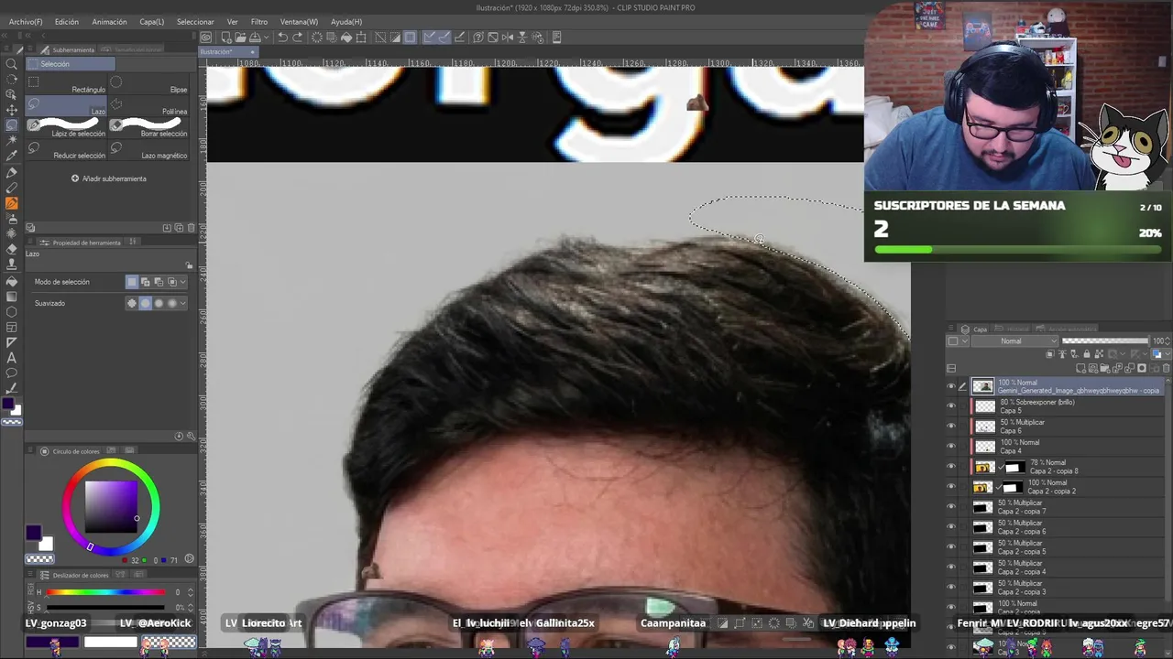This screenshot has width=1173, height=659.
Task: Click the Save icon in the command bar
Action: 256,38
